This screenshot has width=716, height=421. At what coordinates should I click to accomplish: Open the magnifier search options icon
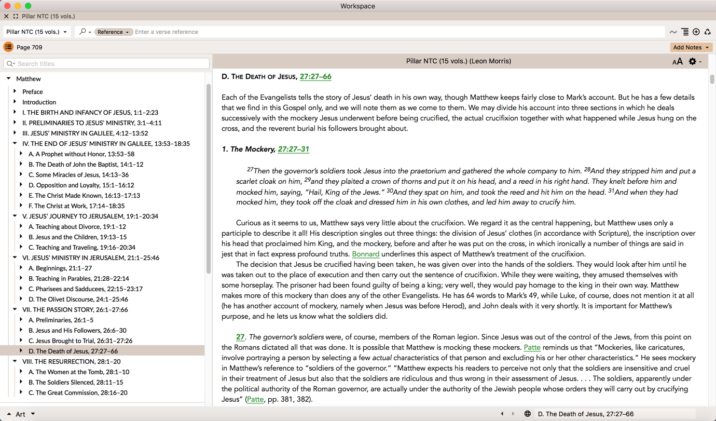pyautogui.click(x=85, y=32)
